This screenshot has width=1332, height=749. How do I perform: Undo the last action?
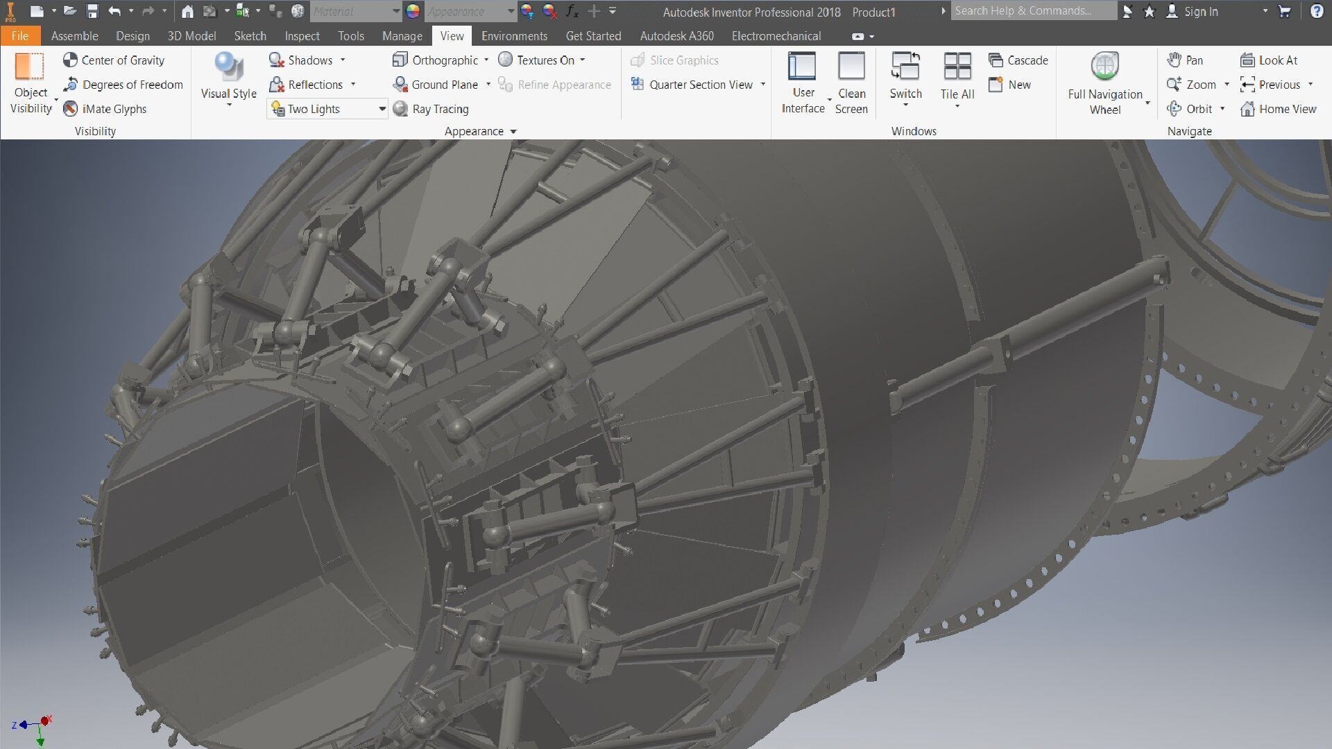(x=115, y=11)
